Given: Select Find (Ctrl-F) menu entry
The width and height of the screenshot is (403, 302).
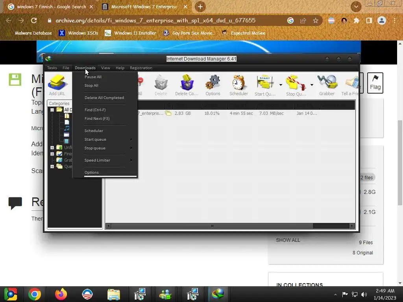Looking at the screenshot, I should (105, 110).
